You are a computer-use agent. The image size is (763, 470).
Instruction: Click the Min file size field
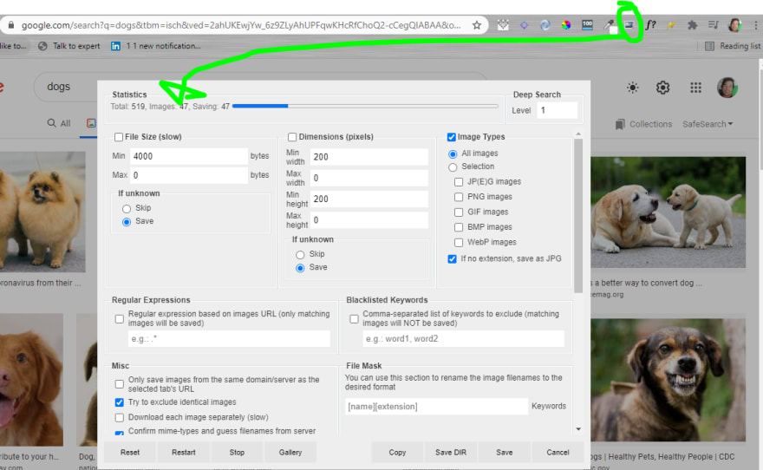(x=189, y=156)
